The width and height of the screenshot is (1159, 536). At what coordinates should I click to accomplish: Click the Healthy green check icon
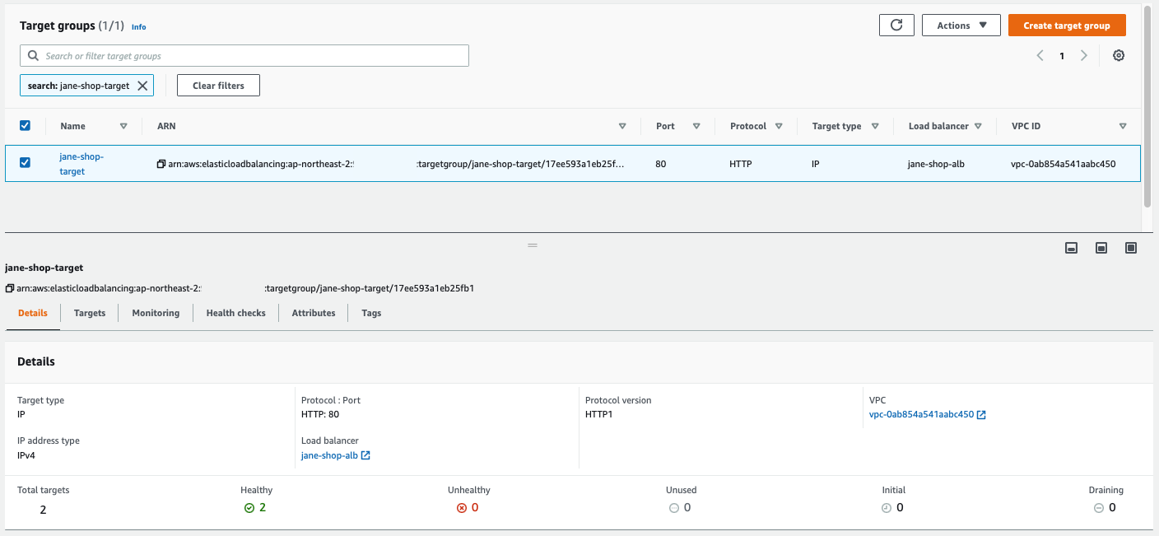tap(249, 508)
